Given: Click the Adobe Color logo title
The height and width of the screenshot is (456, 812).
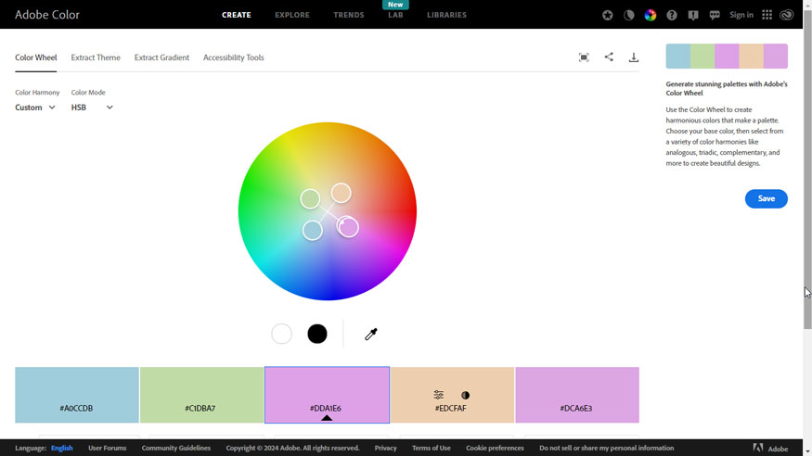Looking at the screenshot, I should point(47,15).
